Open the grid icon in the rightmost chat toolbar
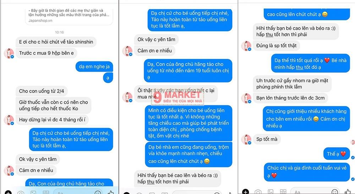The image size is (355, 194). click(283, 192)
